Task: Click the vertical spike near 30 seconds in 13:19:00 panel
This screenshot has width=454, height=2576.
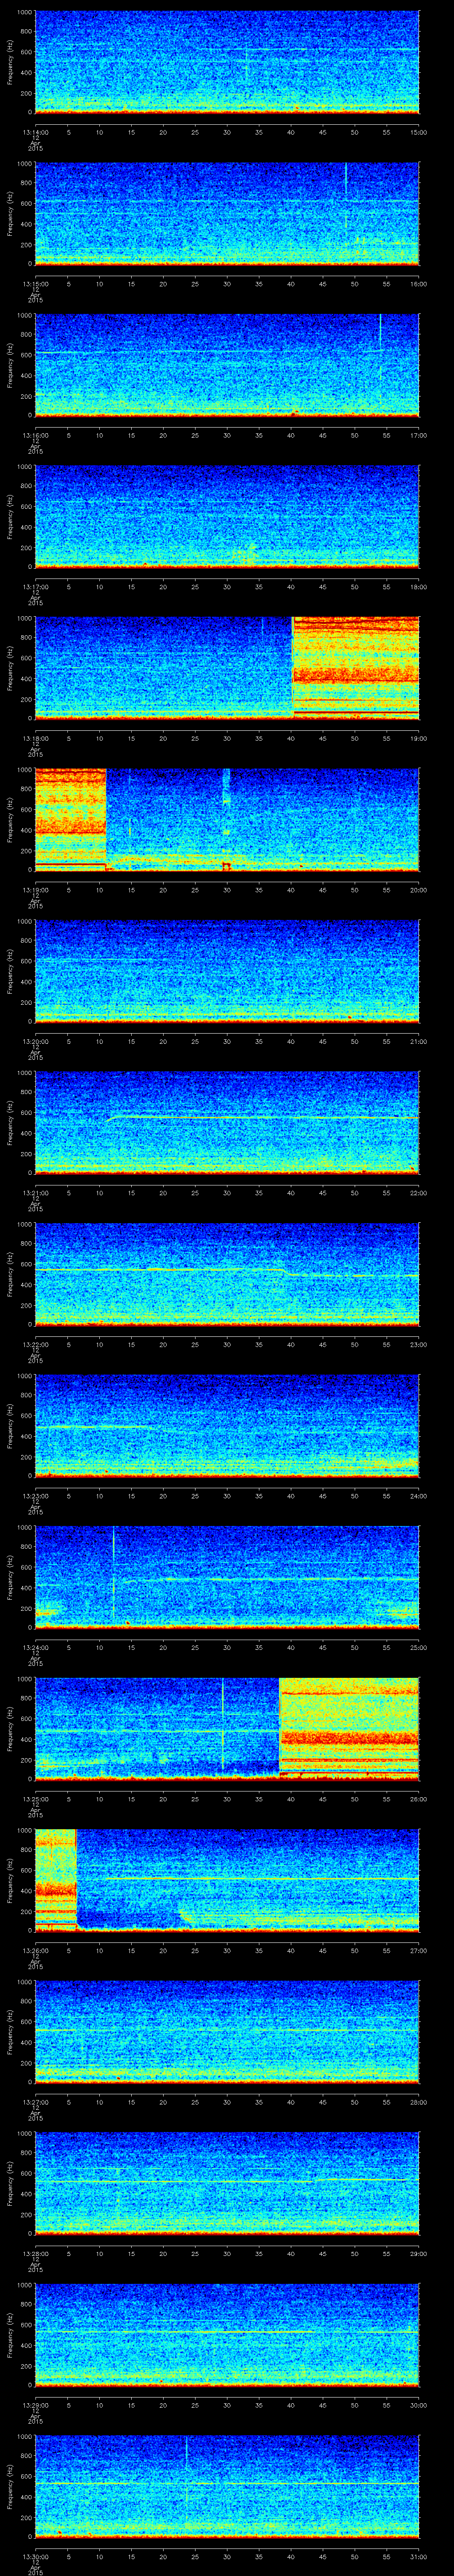Action: (227, 815)
